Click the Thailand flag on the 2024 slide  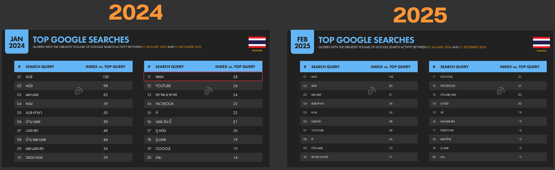click(257, 42)
